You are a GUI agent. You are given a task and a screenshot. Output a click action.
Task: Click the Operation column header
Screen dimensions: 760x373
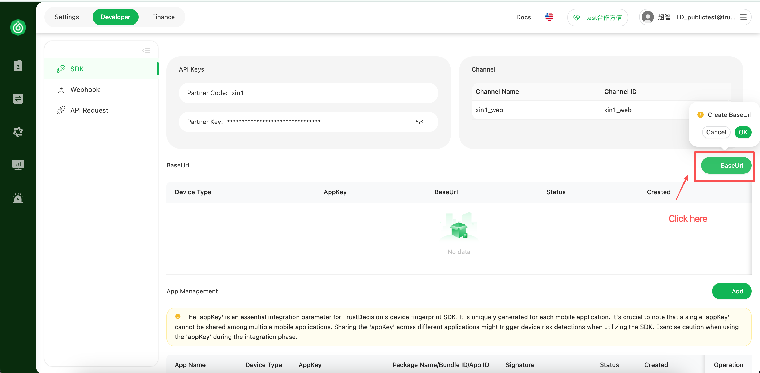[x=728, y=365]
